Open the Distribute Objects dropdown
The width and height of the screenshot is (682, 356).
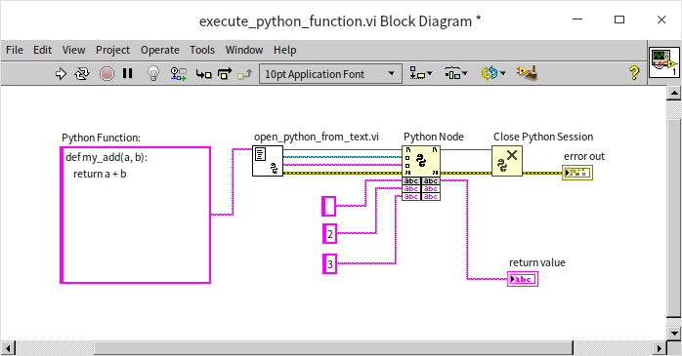[456, 74]
